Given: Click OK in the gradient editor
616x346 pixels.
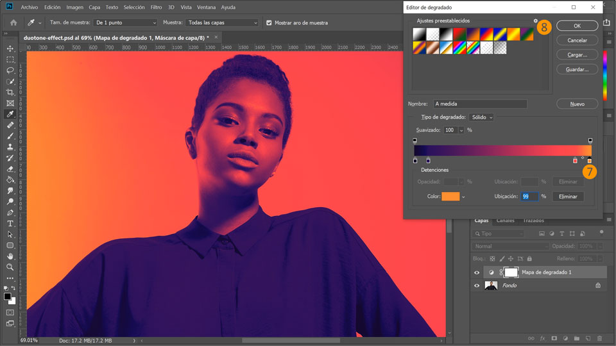Looking at the screenshot, I should point(577,26).
